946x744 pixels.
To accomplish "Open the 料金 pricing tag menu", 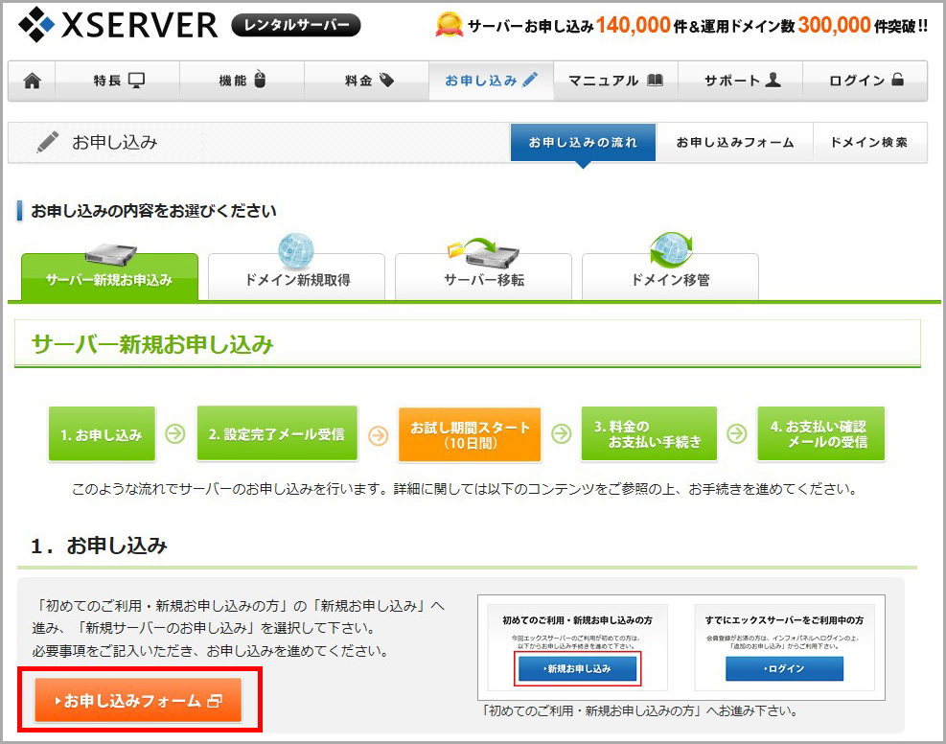I will [x=368, y=81].
